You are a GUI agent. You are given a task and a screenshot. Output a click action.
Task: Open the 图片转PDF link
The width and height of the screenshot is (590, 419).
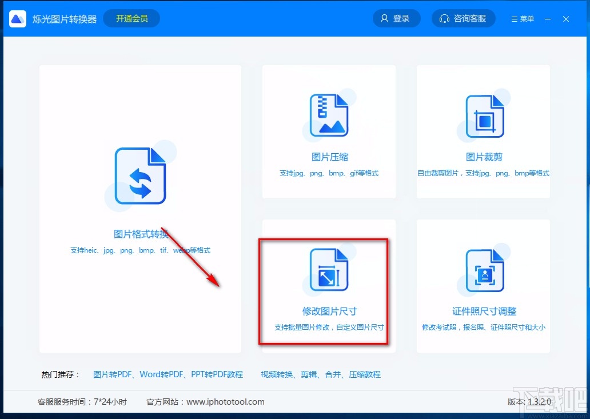[111, 374]
